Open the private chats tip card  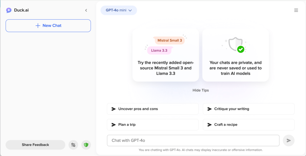coord(235,55)
